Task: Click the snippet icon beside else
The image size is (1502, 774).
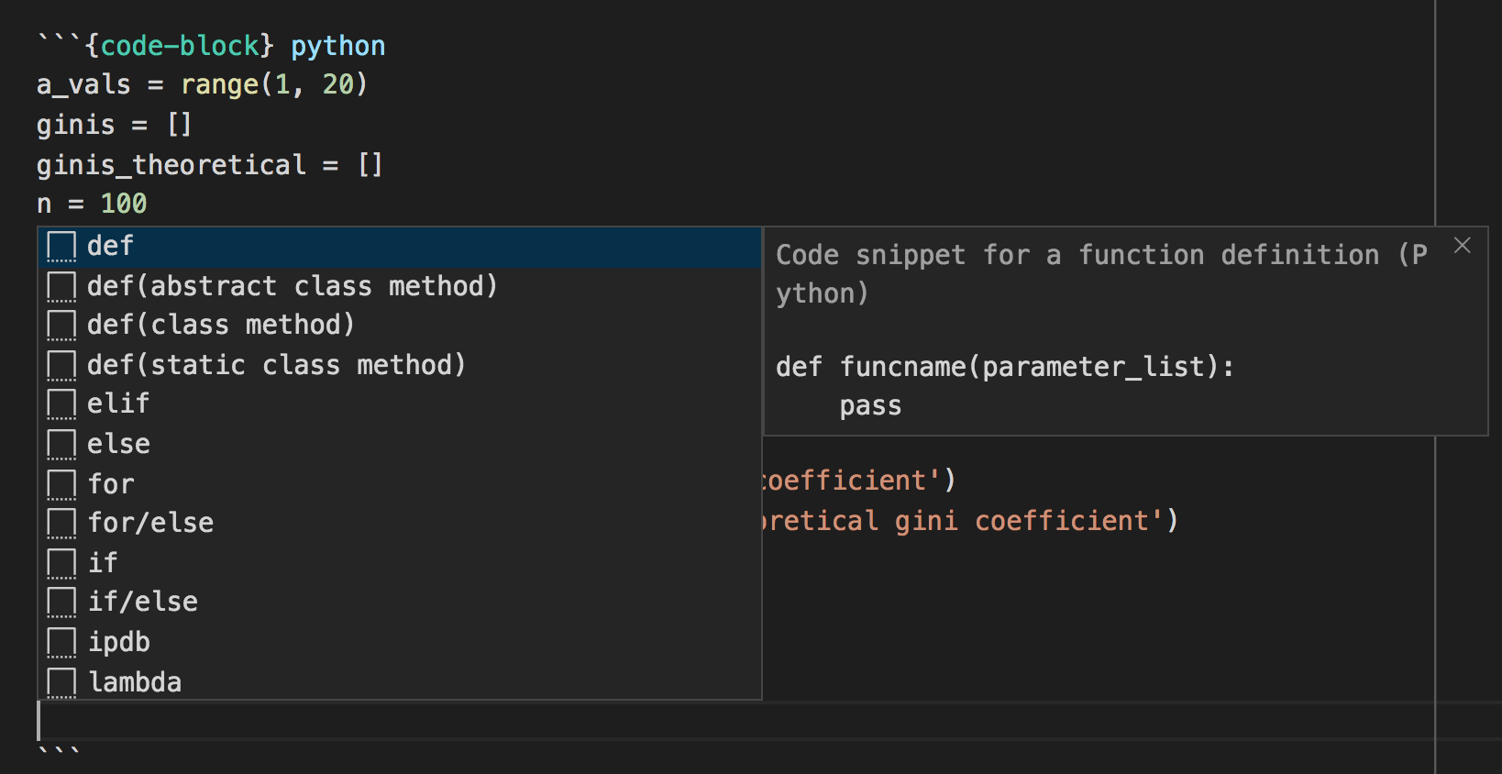Action: click(x=61, y=445)
